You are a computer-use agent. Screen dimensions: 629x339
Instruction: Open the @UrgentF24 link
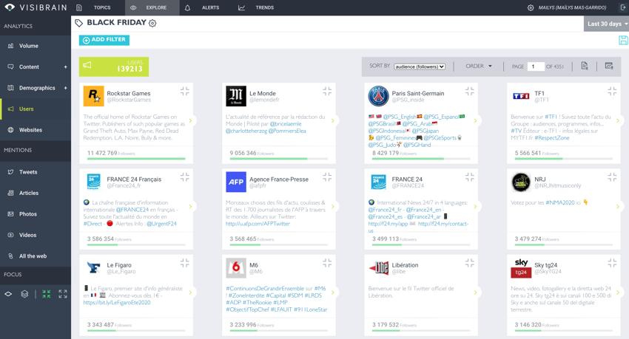(x=161, y=224)
